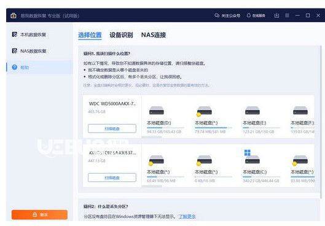
Task: Click 94.33 GB/165.43 GB size text
Action: (x=164, y=131)
